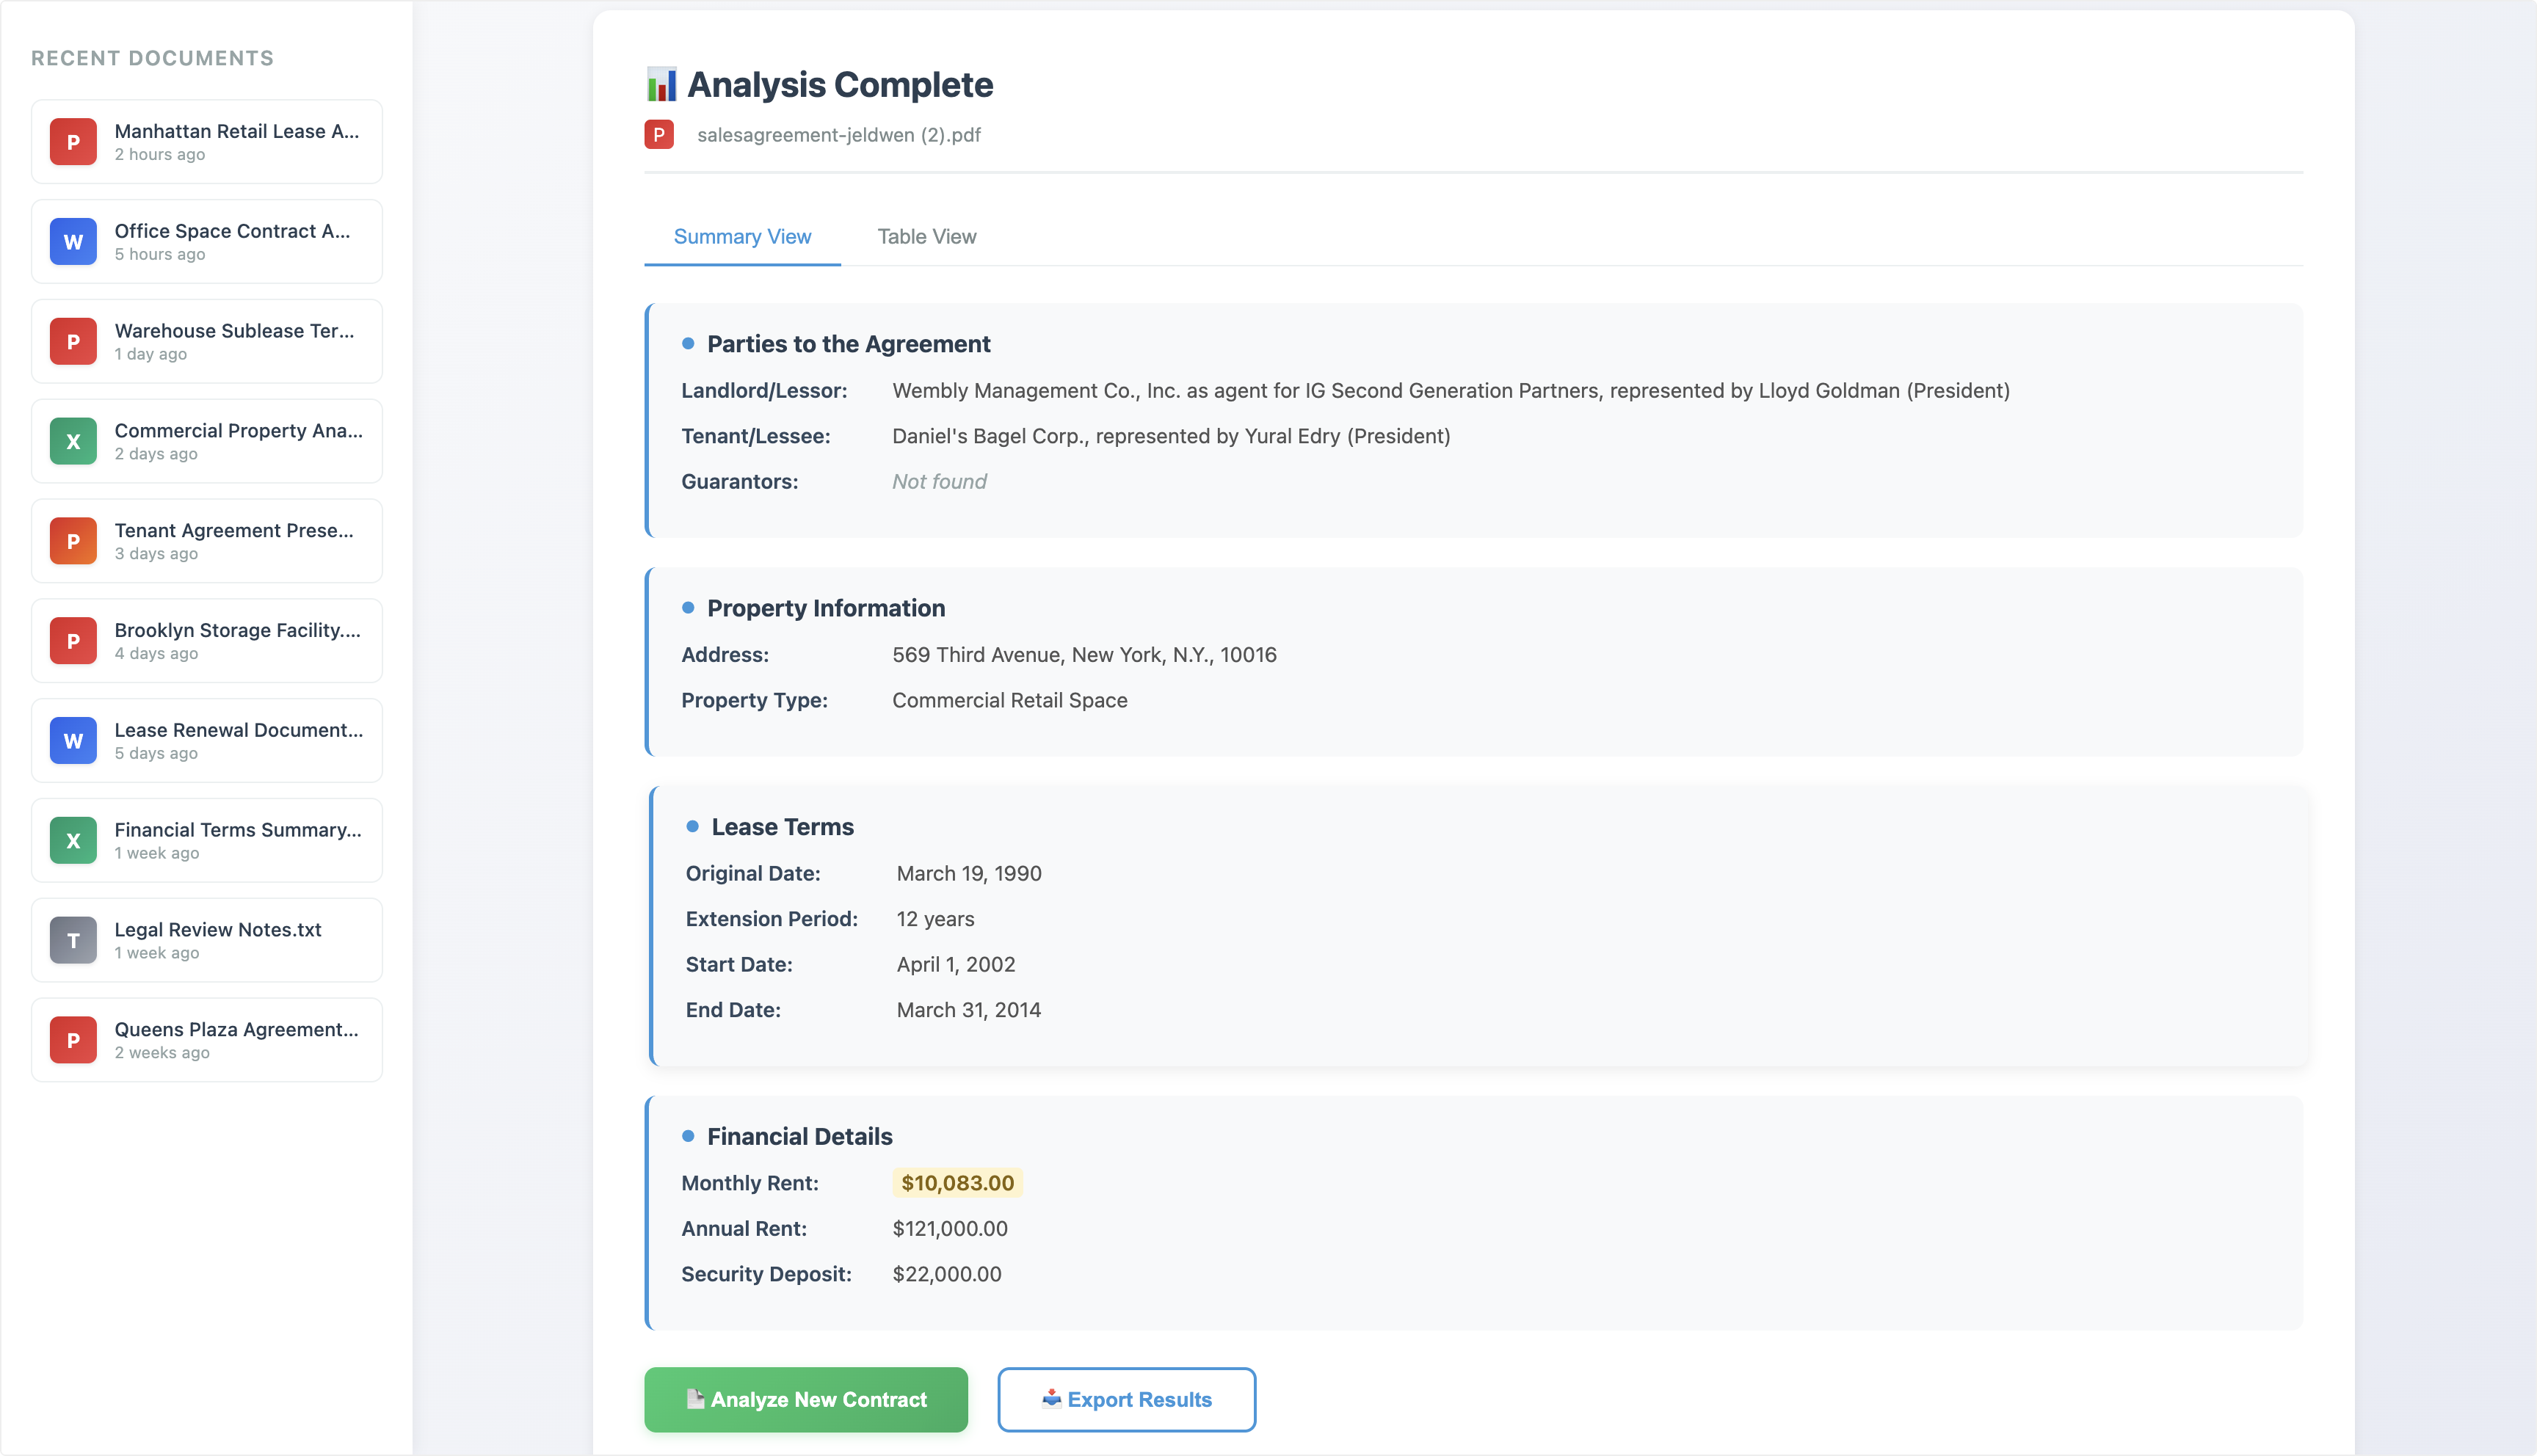Click the PDF icon beside salesagreement-jeldwen filename
Viewport: 2537px width, 1456px height.
(659, 135)
